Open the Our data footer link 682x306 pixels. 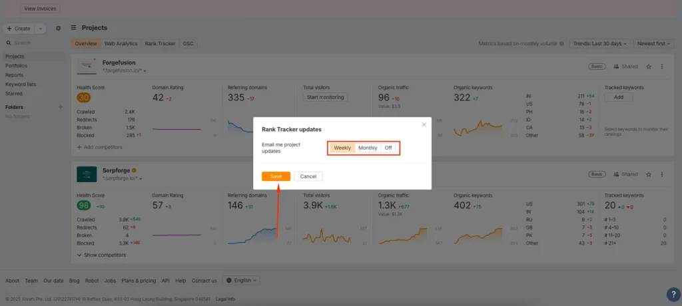tap(53, 281)
